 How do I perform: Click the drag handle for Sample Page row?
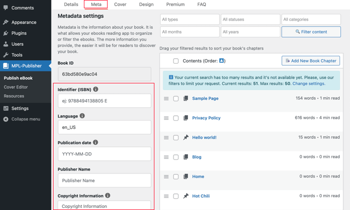(166, 98)
